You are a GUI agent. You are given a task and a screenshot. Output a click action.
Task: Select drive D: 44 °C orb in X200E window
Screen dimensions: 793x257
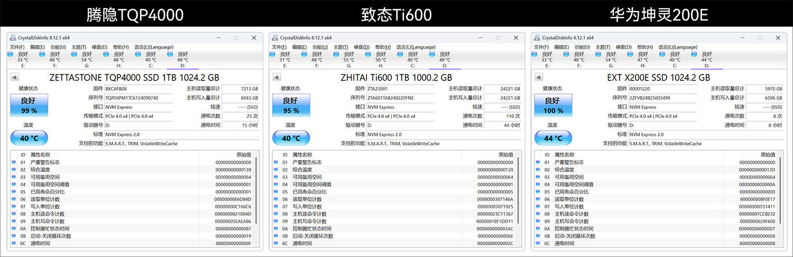(x=694, y=54)
